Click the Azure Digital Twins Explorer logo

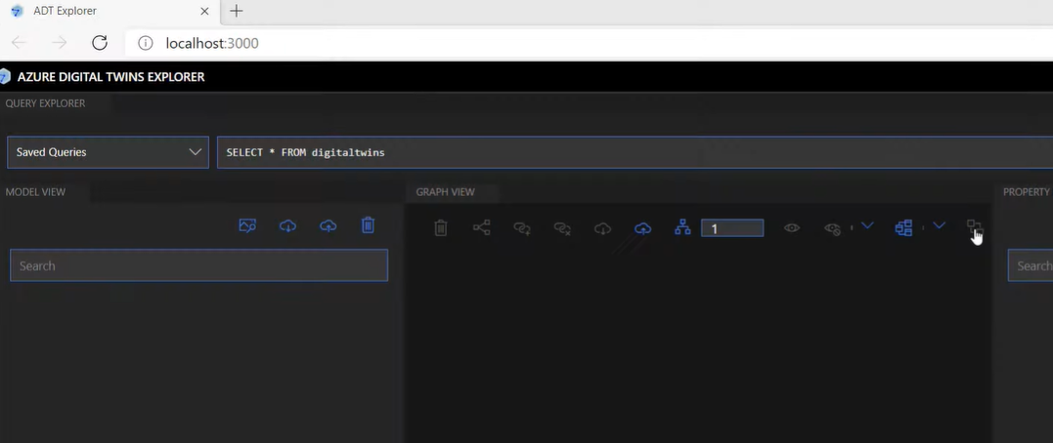point(5,76)
